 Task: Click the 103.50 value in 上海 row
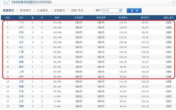(123, 72)
